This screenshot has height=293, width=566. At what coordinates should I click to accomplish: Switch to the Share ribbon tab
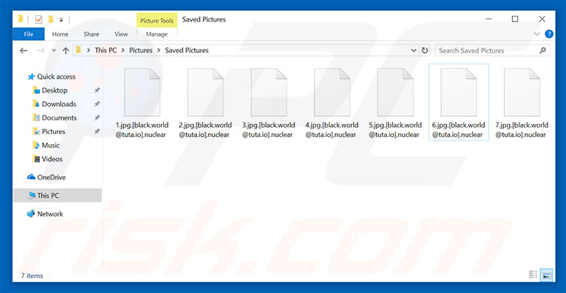point(91,34)
